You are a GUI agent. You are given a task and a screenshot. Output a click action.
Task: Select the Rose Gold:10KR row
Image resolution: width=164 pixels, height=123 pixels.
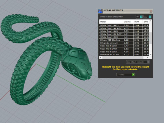click(x=124, y=46)
